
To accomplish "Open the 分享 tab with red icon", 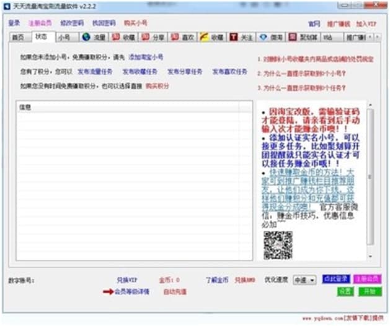I will pyautogui.click(x=153, y=37).
